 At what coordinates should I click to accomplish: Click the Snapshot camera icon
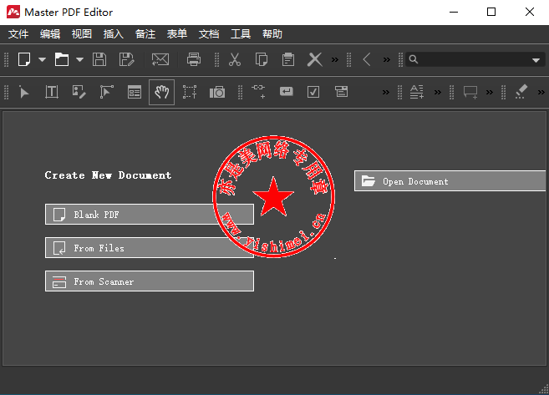click(217, 92)
